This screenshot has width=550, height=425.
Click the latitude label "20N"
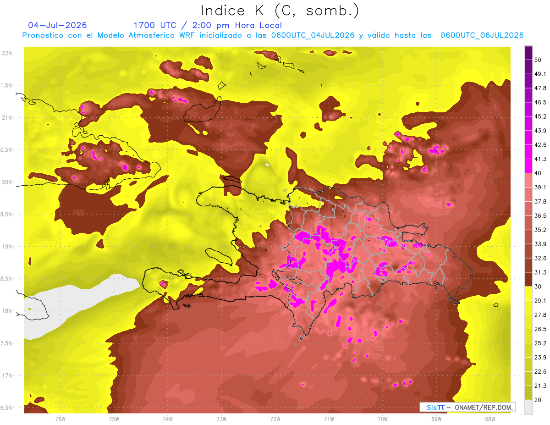coord(6,182)
